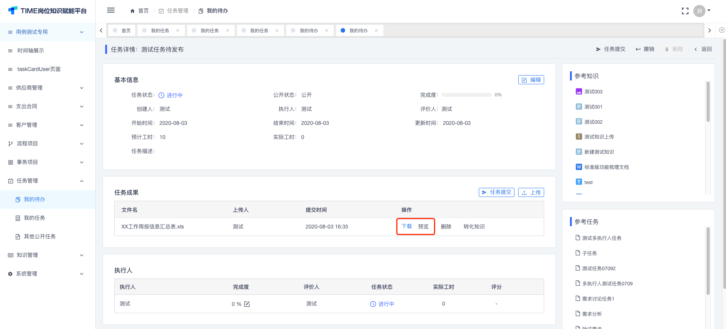
Task: Close all tabs with the circled X icon
Action: pyautogui.click(x=722, y=30)
